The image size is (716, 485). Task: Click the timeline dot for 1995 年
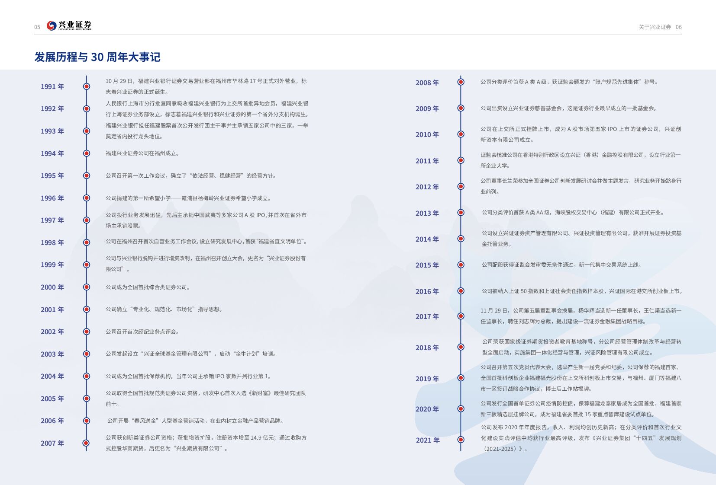(x=87, y=175)
